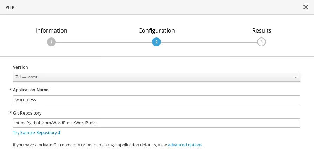Click progress line between steps 1 and 2
The width and height of the screenshot is (314, 165).
point(104,42)
